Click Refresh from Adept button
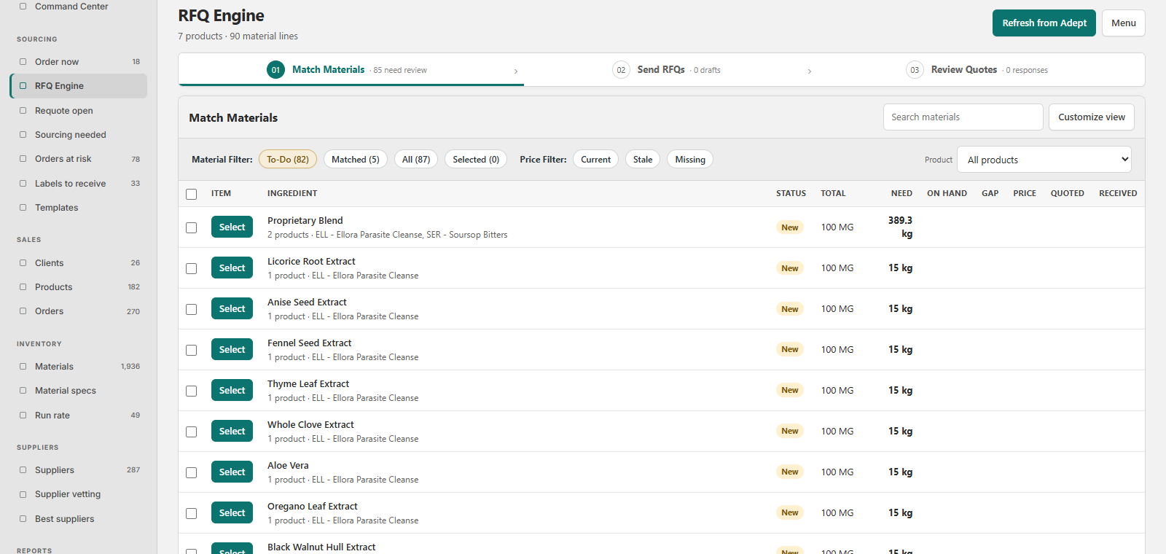 pyautogui.click(x=1044, y=23)
